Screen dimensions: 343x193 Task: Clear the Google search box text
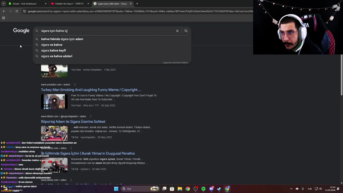[x=177, y=31]
